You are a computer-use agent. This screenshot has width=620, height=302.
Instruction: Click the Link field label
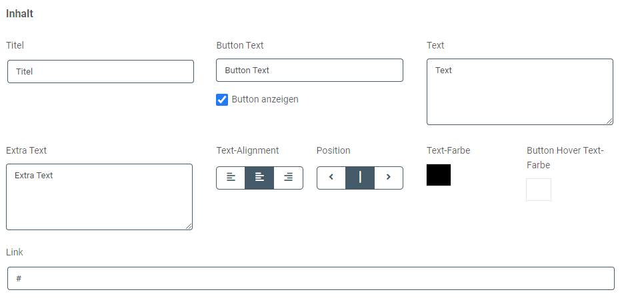[x=15, y=252]
